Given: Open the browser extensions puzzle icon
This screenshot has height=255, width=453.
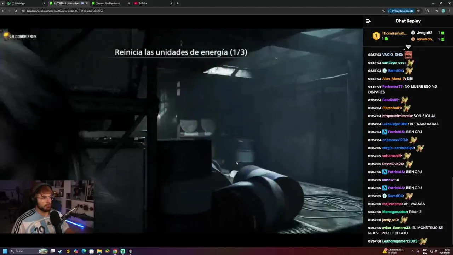Looking at the screenshot, I should point(427,11).
